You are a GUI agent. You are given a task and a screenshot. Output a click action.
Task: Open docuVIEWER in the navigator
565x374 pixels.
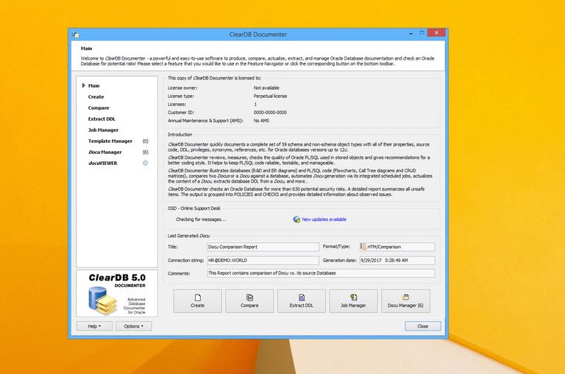point(103,163)
